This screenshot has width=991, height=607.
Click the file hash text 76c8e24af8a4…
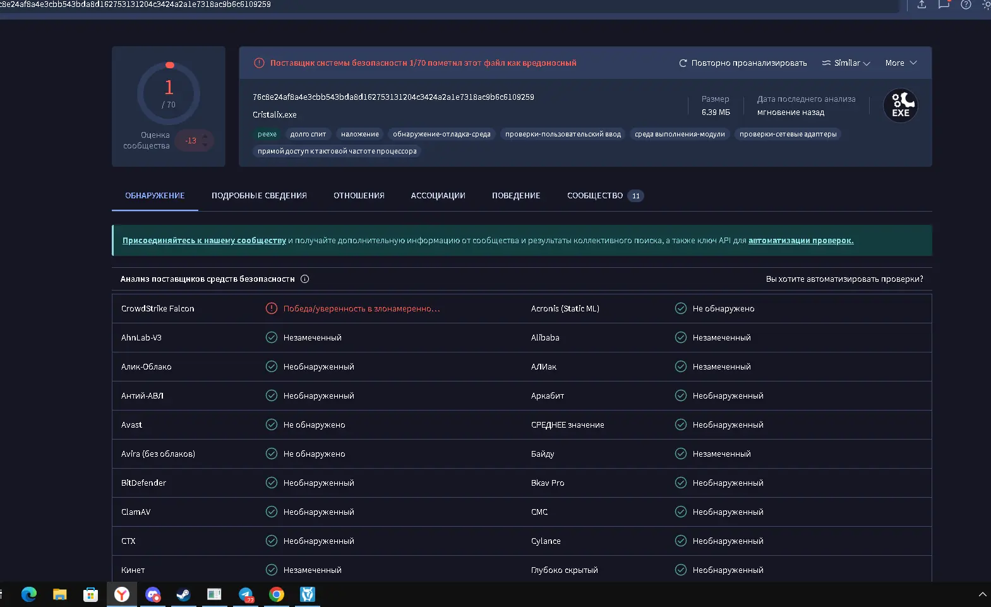click(393, 97)
